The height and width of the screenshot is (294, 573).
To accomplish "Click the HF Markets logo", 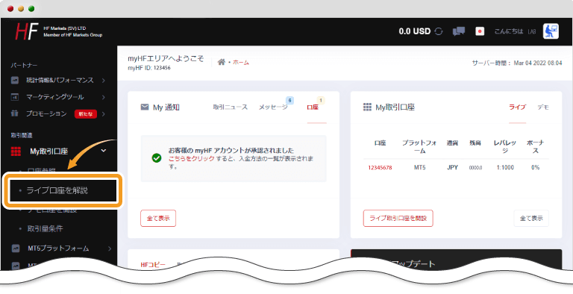I will 27,31.
